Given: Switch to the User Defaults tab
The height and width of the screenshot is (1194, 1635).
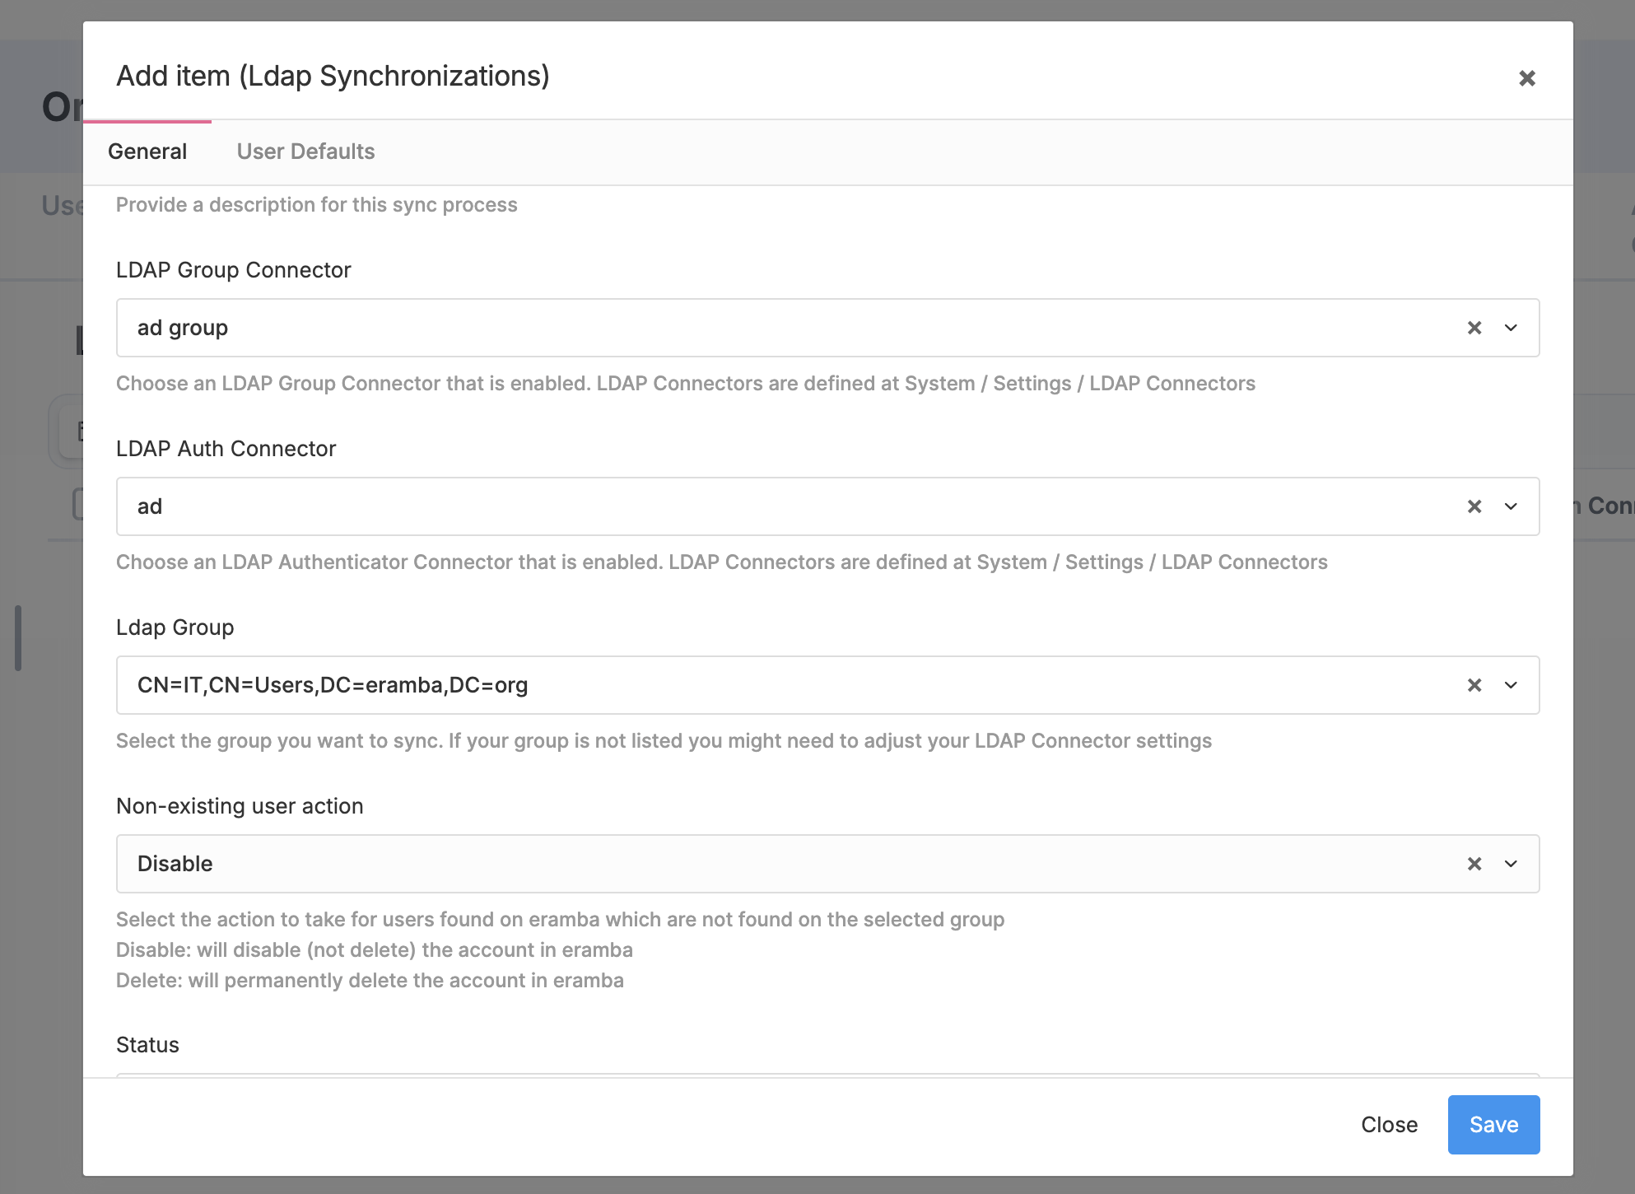Looking at the screenshot, I should (x=305, y=152).
